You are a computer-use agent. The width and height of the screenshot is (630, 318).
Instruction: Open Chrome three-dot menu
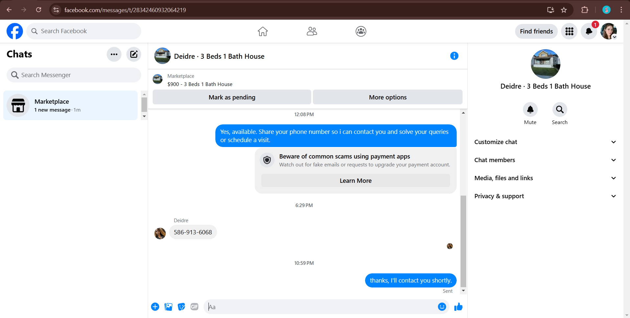[621, 10]
